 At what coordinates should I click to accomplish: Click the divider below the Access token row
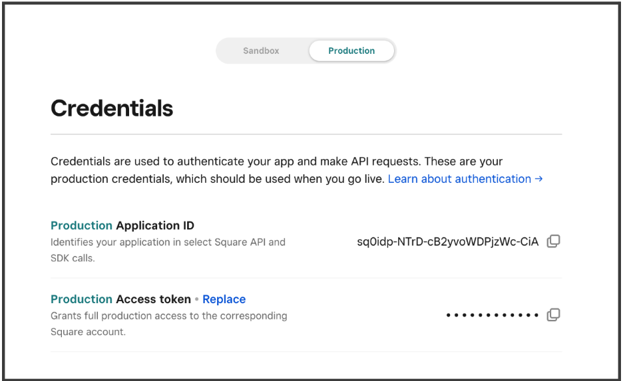pyautogui.click(x=306, y=352)
